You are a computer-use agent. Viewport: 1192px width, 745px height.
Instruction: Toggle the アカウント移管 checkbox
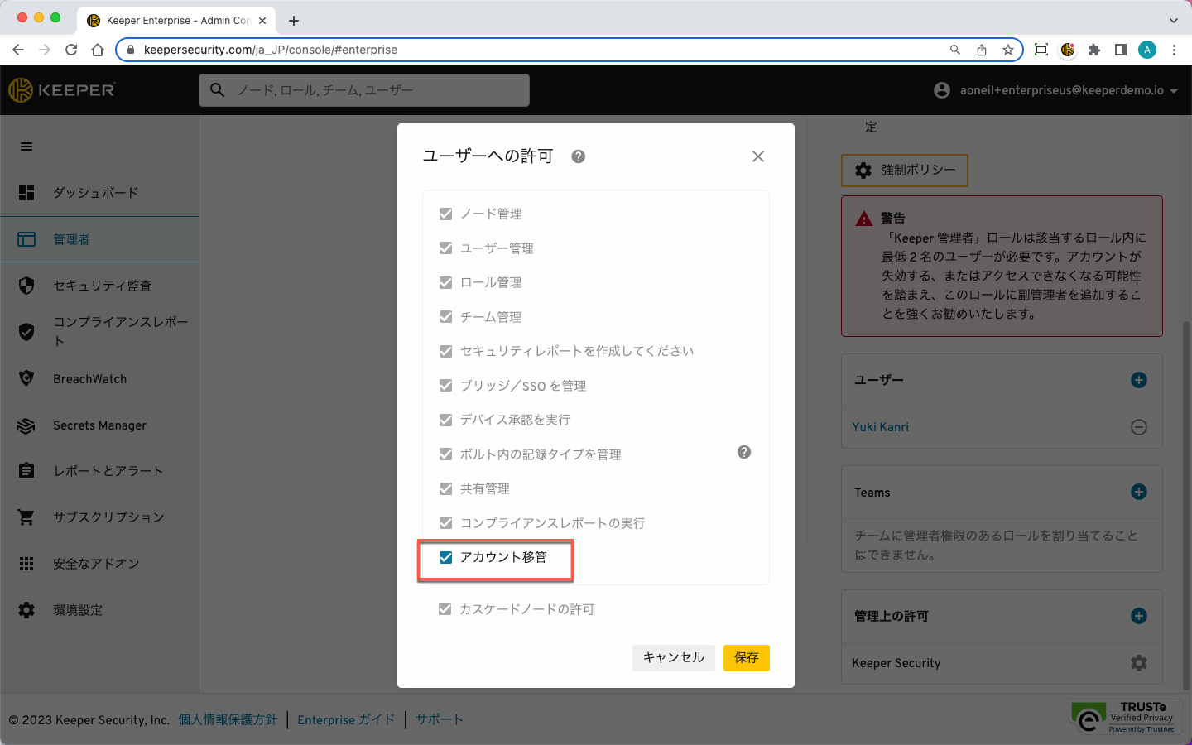pos(446,557)
